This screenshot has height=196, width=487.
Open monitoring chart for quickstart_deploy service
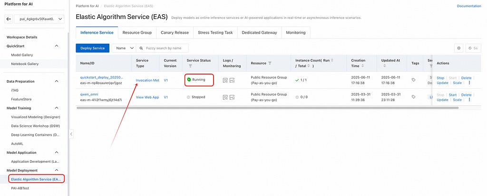232,80
